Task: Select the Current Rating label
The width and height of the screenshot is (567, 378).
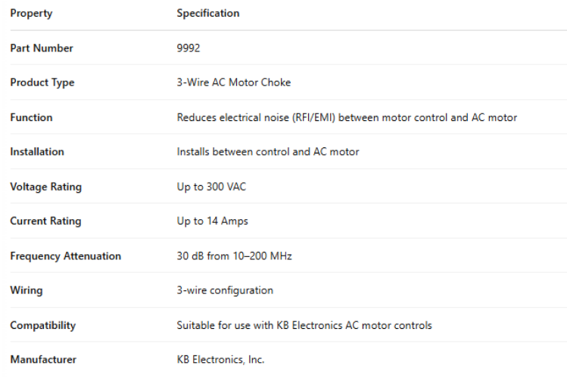Action: coord(45,222)
